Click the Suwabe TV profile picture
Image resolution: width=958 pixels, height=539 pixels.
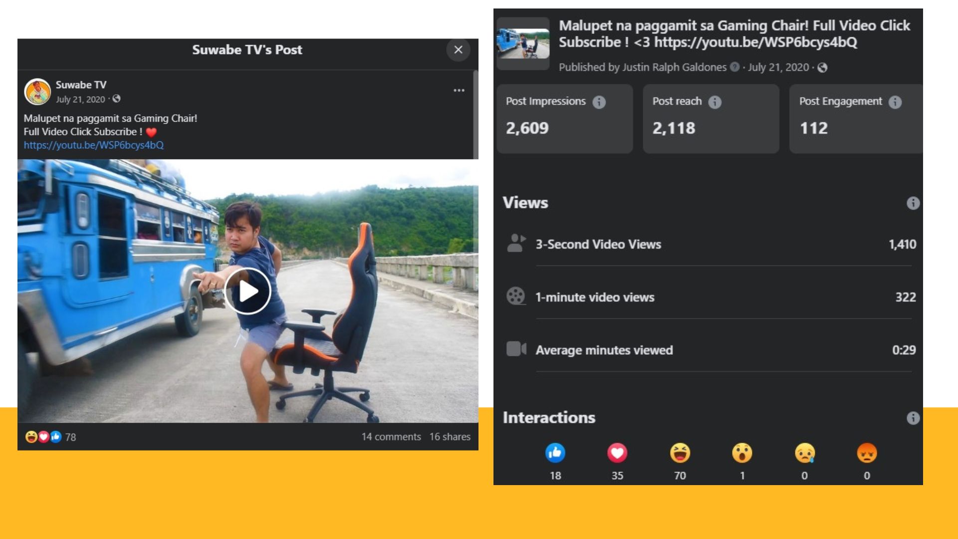pyautogui.click(x=37, y=92)
